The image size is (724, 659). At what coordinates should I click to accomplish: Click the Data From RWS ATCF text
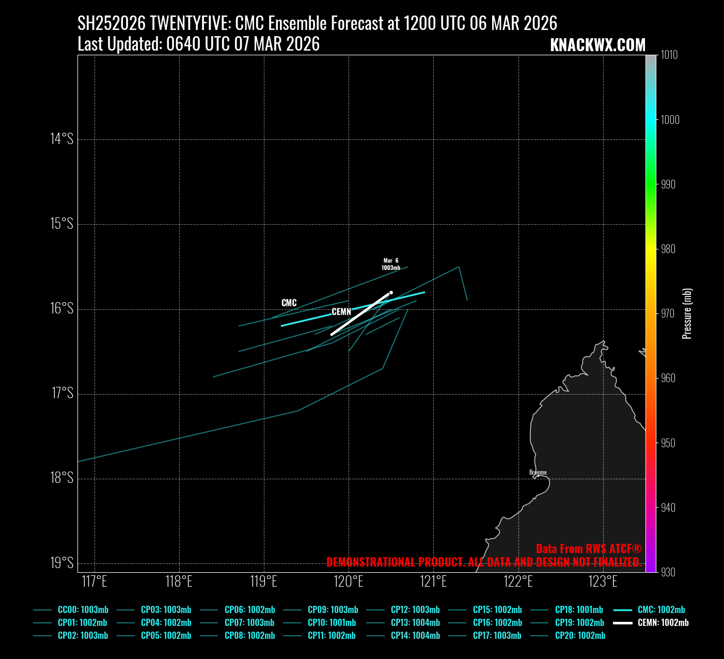point(589,549)
